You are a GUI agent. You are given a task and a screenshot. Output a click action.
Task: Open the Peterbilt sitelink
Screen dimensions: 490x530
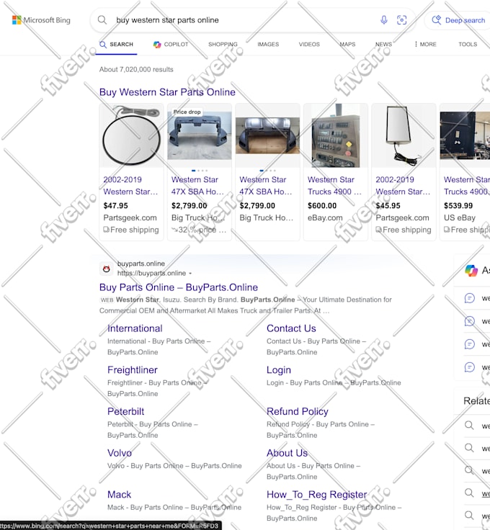coord(126,411)
